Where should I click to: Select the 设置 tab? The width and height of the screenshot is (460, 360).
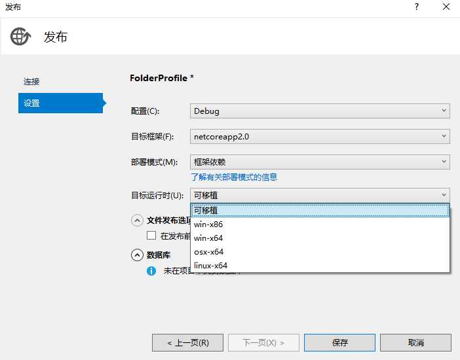32,103
